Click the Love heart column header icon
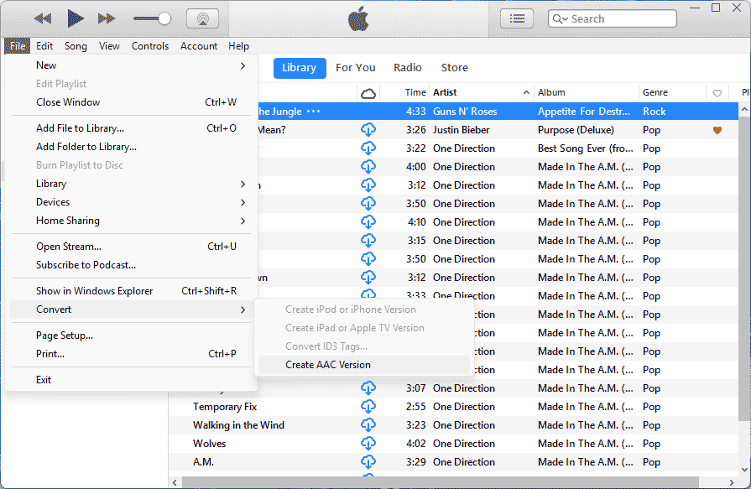751x489 pixels. click(717, 93)
